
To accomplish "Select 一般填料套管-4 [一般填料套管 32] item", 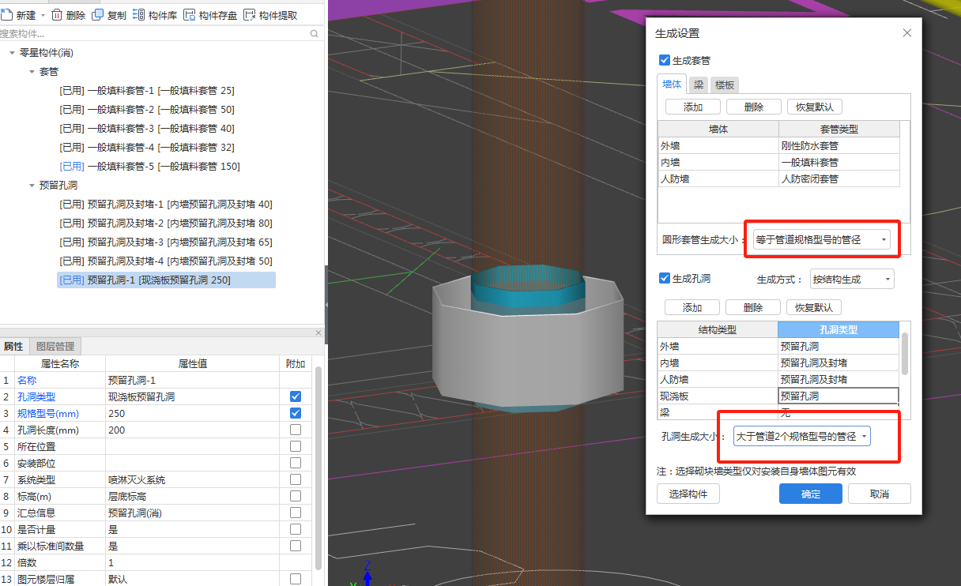I will [147, 147].
